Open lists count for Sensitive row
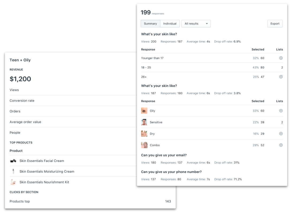Image resolution: width=291 pixels, height=212 pixels. [x=282, y=122]
